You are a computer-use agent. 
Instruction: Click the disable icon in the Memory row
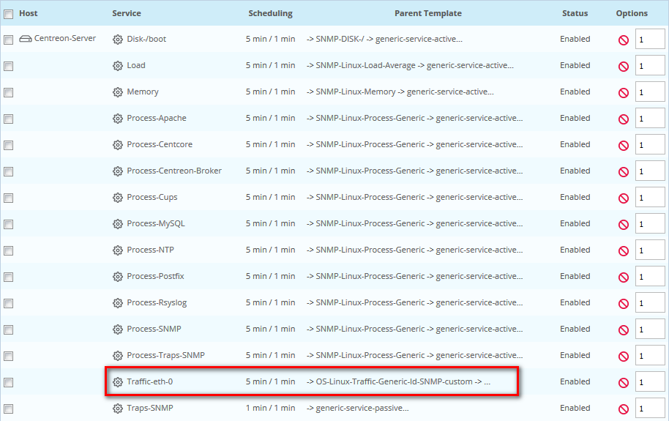click(624, 92)
